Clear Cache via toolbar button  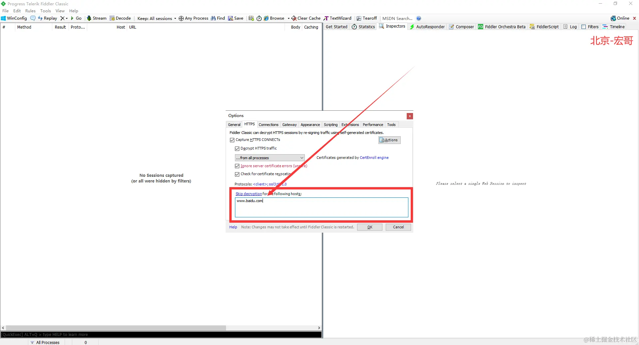[306, 18]
